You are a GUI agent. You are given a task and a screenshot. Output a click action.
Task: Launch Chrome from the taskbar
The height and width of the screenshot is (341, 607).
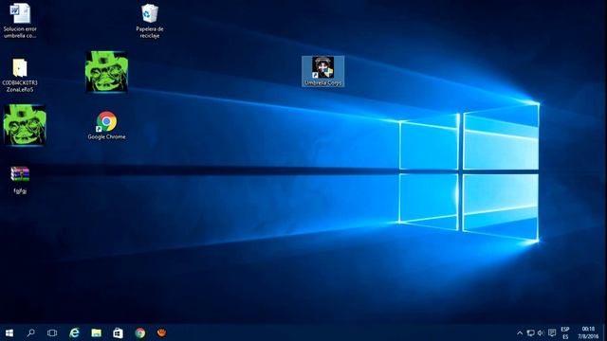coord(140,332)
